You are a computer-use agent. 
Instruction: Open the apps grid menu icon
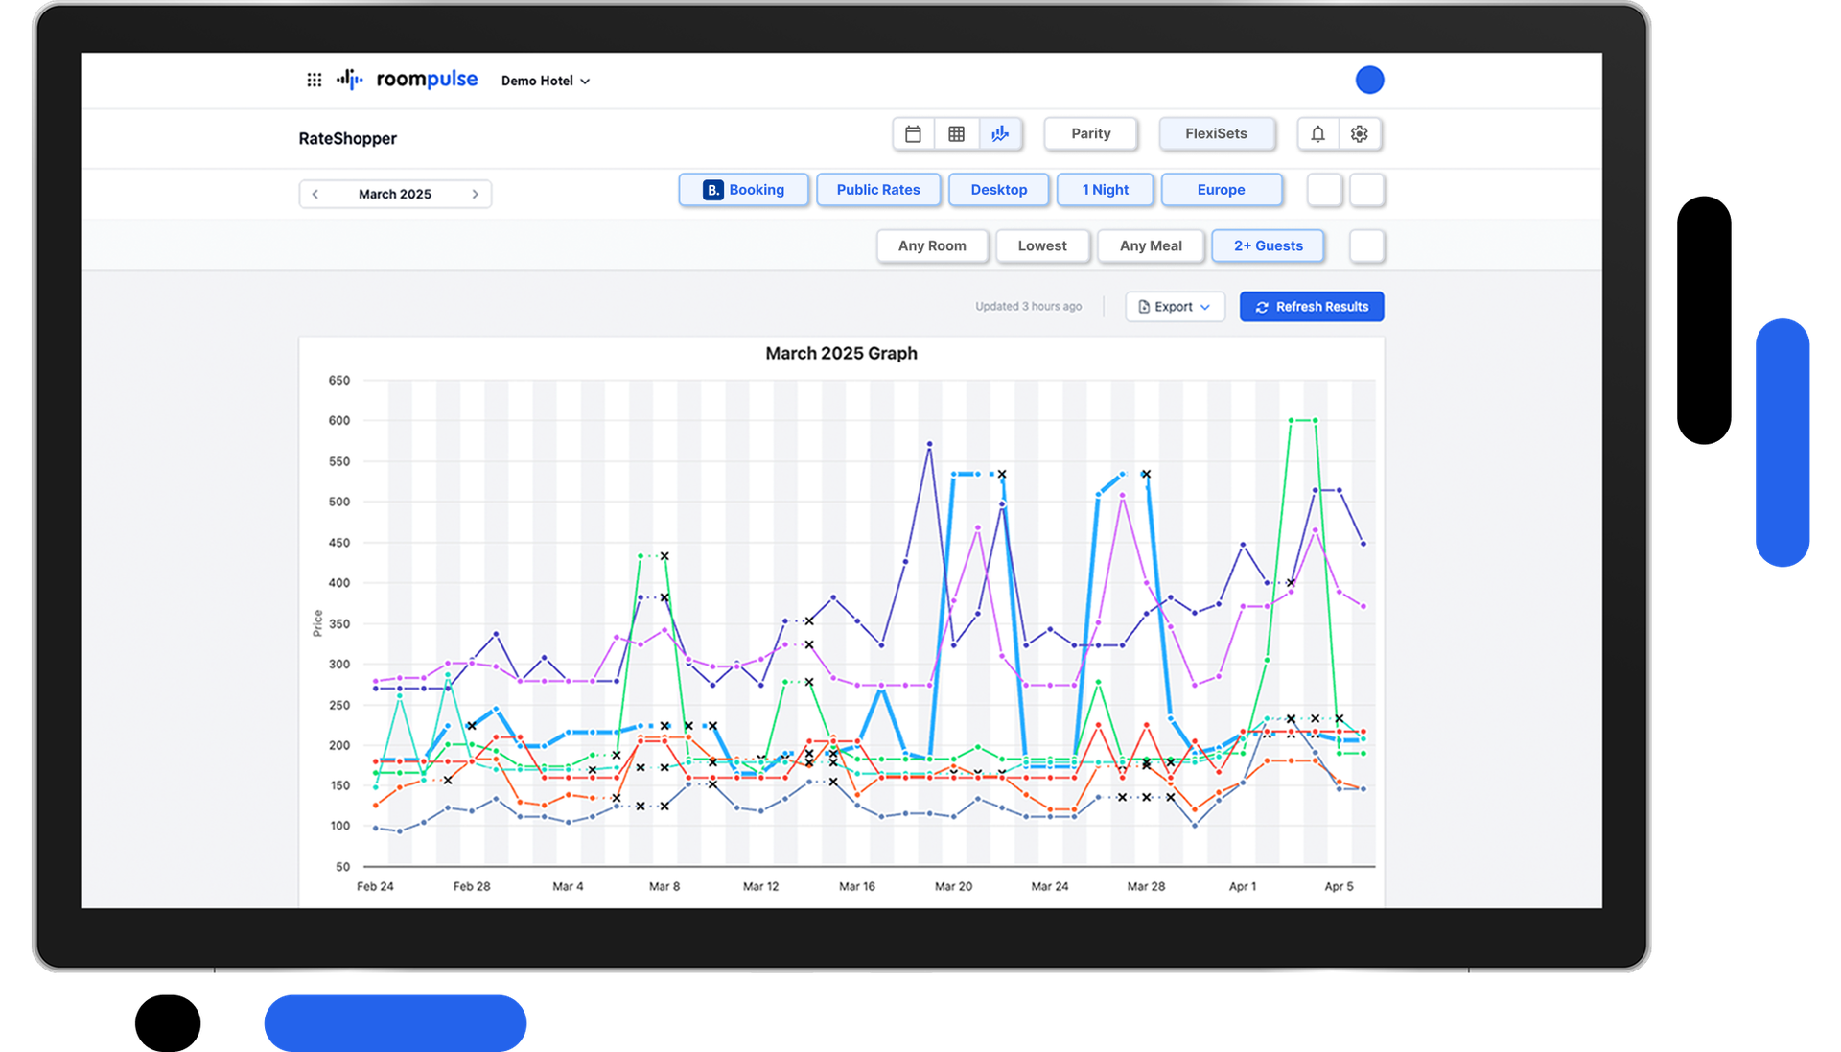tap(314, 81)
